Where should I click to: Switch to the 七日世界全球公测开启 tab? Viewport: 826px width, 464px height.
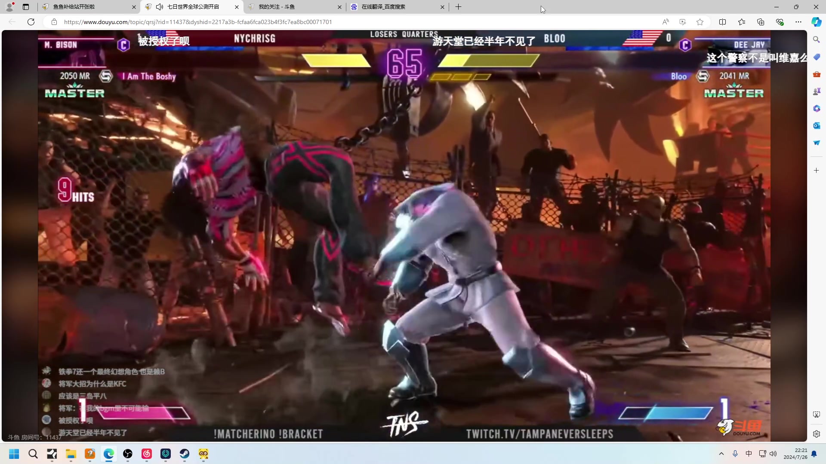(x=193, y=7)
